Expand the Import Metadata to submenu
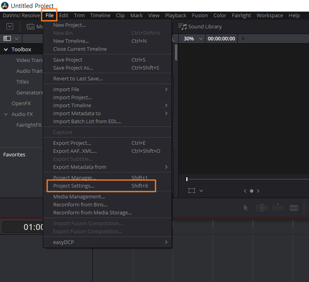This screenshot has height=282, width=309. click(107, 113)
